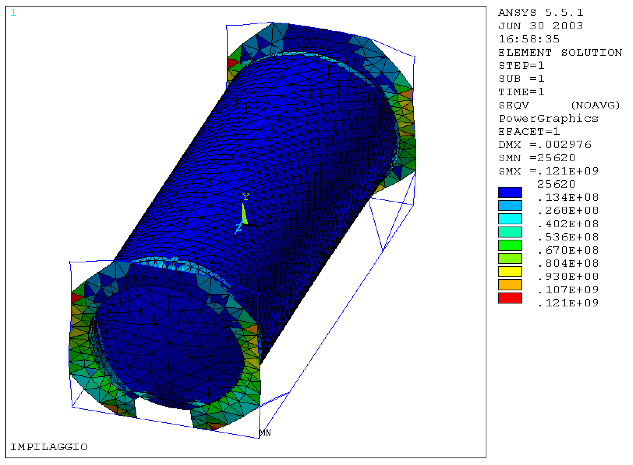633x465 pixels.
Task: Click the MN minimum stress marker
Action: point(265,433)
